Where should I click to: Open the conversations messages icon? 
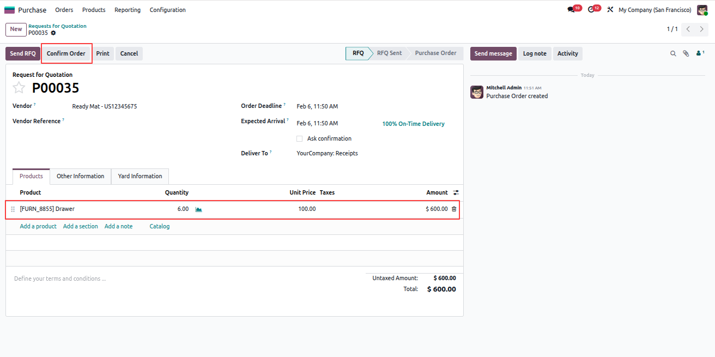[571, 10]
